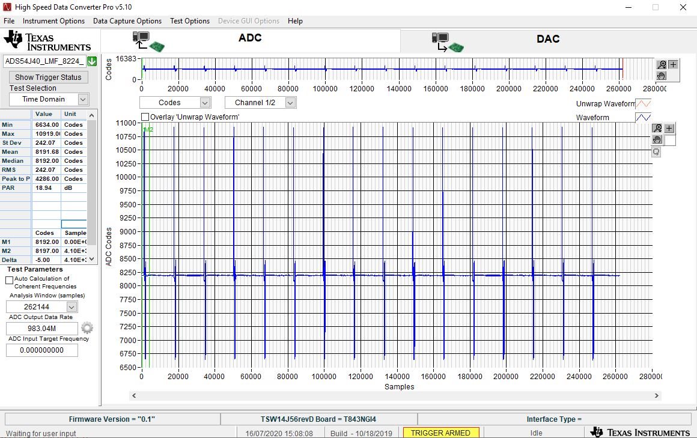Click the right arrow of graph horizontal scrollbar

coord(657,395)
